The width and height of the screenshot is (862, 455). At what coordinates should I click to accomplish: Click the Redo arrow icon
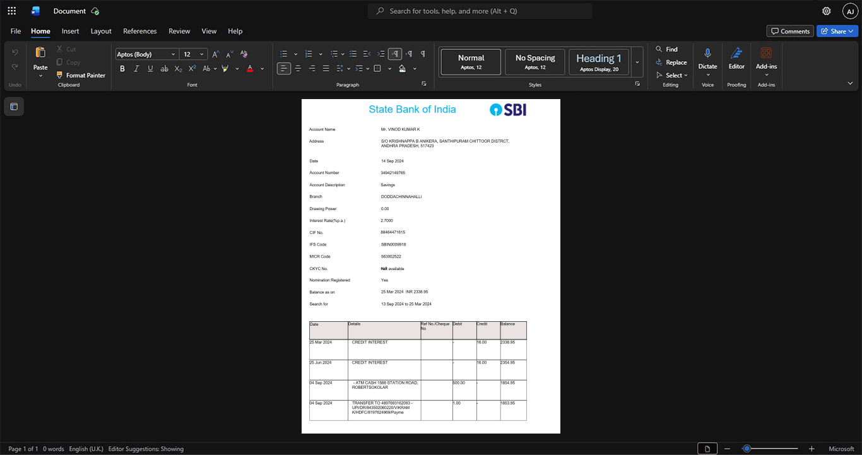coord(15,67)
